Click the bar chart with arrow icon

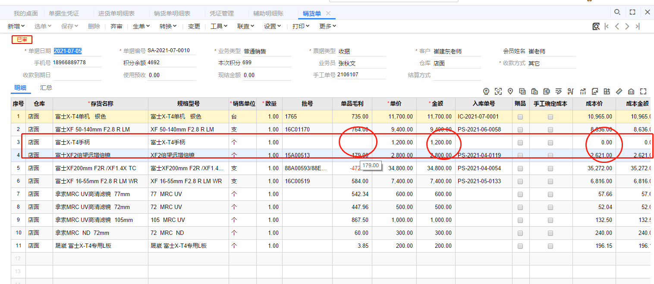583,91
